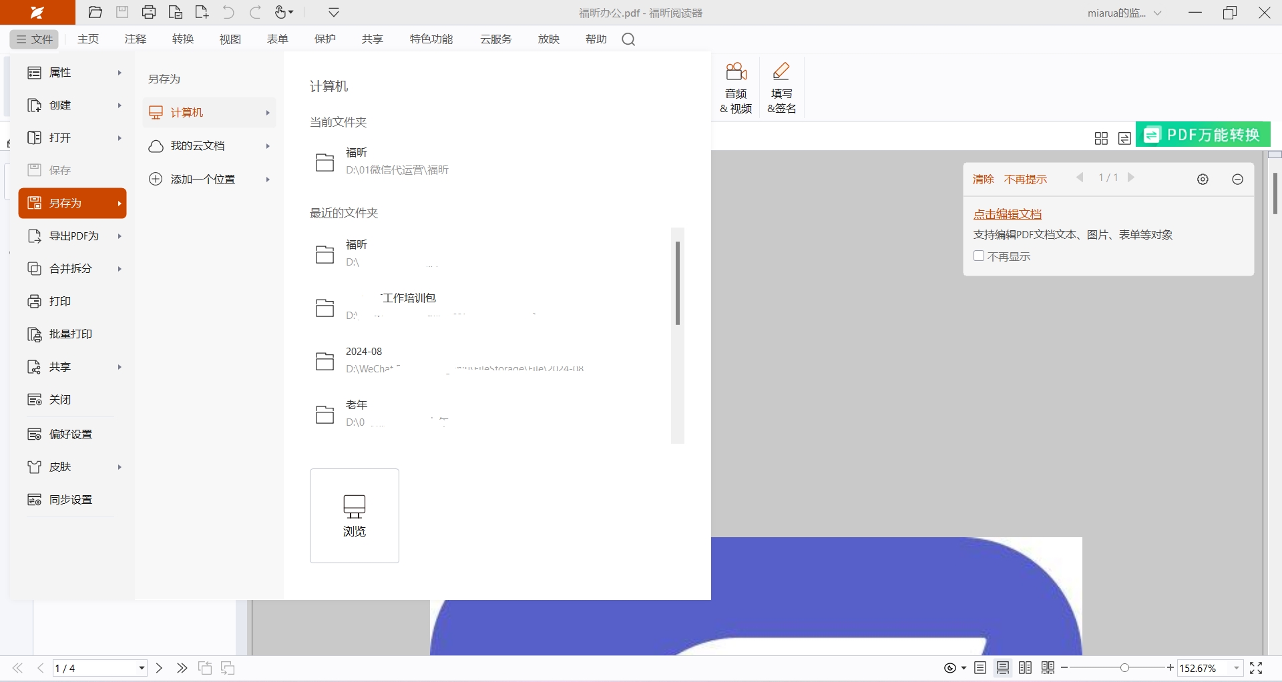
Task: Go to next page arrow in status bar
Action: point(159,668)
